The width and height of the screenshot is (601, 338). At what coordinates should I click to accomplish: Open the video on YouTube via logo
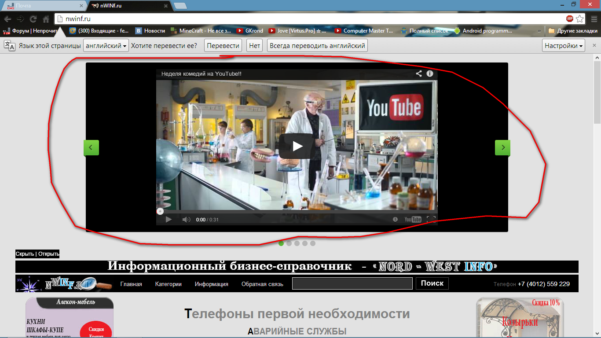[x=413, y=220]
